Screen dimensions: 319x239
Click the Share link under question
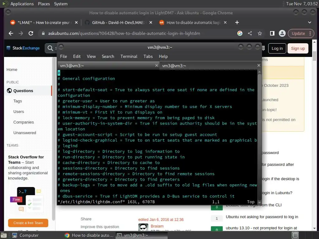click(86, 219)
